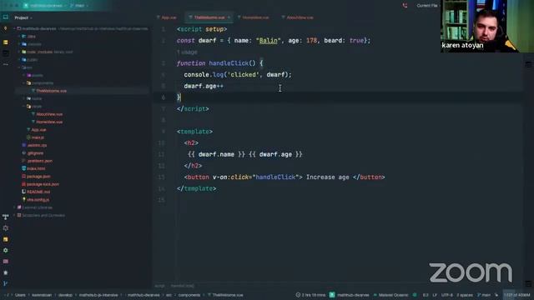This screenshot has width=534, height=300.
Task: Open main.js from project tree
Action: (x=35, y=137)
